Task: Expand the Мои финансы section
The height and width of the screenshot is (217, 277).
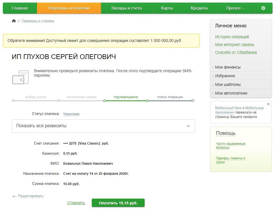Action: [241, 67]
